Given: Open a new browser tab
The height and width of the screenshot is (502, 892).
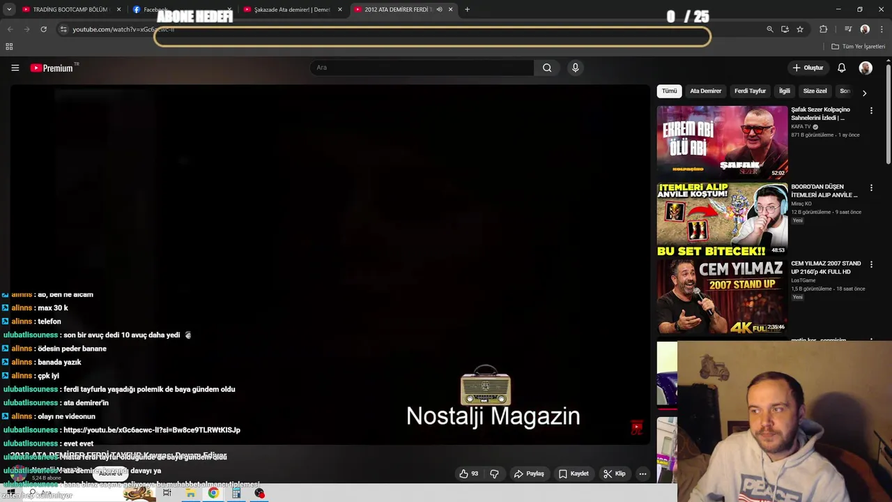Looking at the screenshot, I should (467, 10).
